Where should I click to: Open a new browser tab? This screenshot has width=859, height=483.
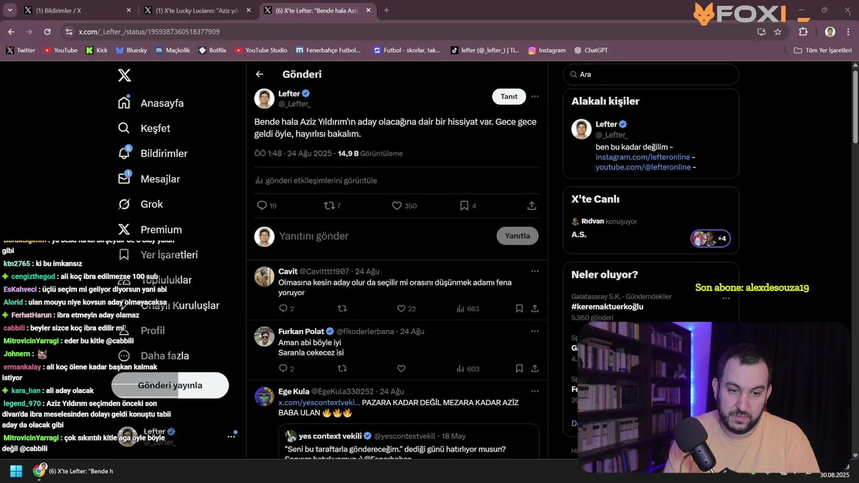pyautogui.click(x=386, y=10)
